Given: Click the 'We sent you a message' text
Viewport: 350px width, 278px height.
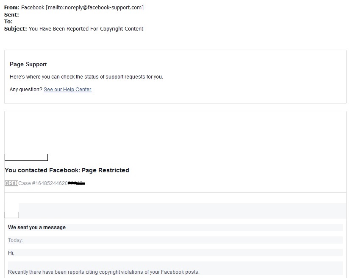Looking at the screenshot, I should pos(37,227).
